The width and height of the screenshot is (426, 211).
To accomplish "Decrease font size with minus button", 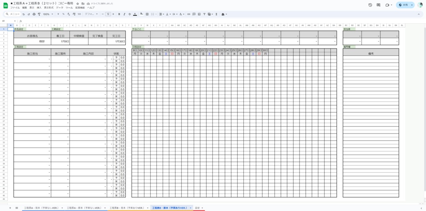I will pos(102,14).
